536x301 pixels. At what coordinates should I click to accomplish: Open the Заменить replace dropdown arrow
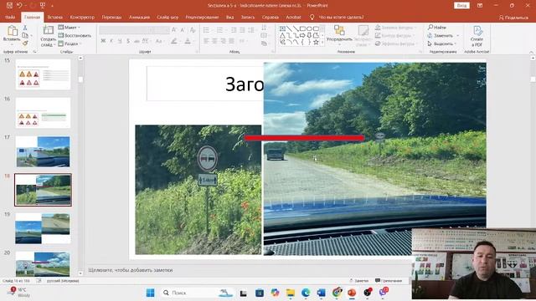point(458,35)
